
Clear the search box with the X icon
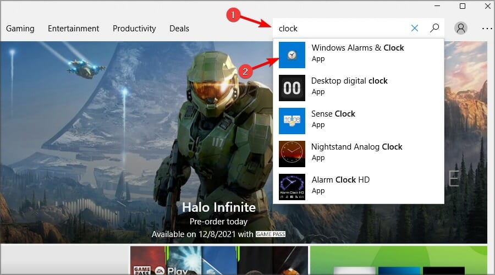pyautogui.click(x=415, y=28)
